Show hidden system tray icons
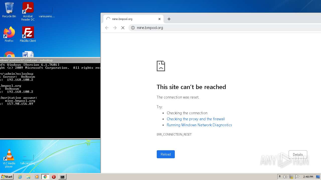Screen dimensions: 321x180 [x=280, y=177]
